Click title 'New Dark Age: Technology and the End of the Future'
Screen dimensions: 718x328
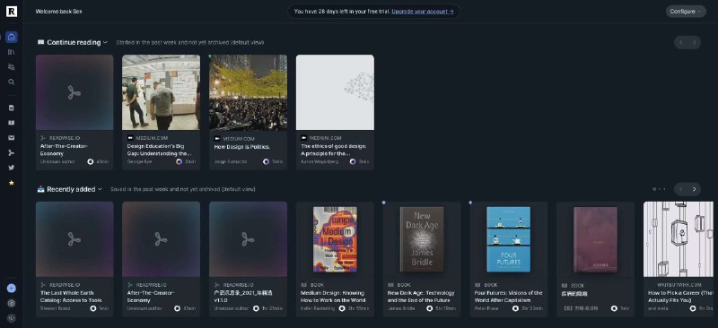click(421, 297)
